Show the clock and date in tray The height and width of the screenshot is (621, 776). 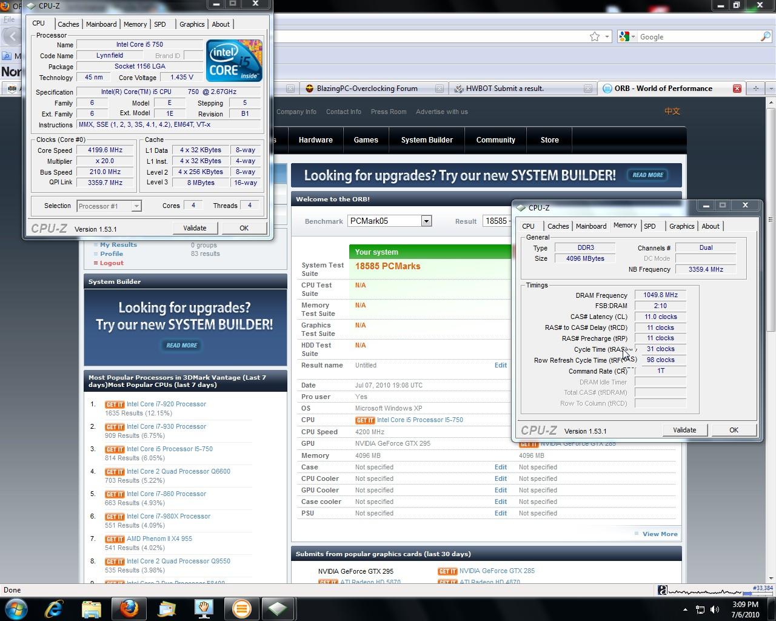pos(745,609)
